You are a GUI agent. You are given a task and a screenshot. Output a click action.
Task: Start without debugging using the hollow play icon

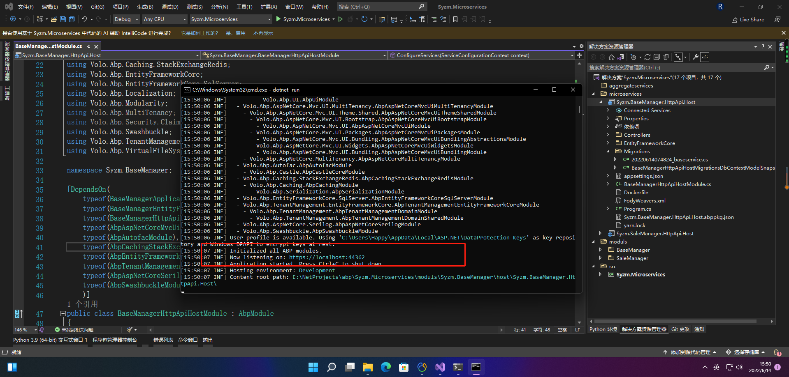[x=340, y=19]
